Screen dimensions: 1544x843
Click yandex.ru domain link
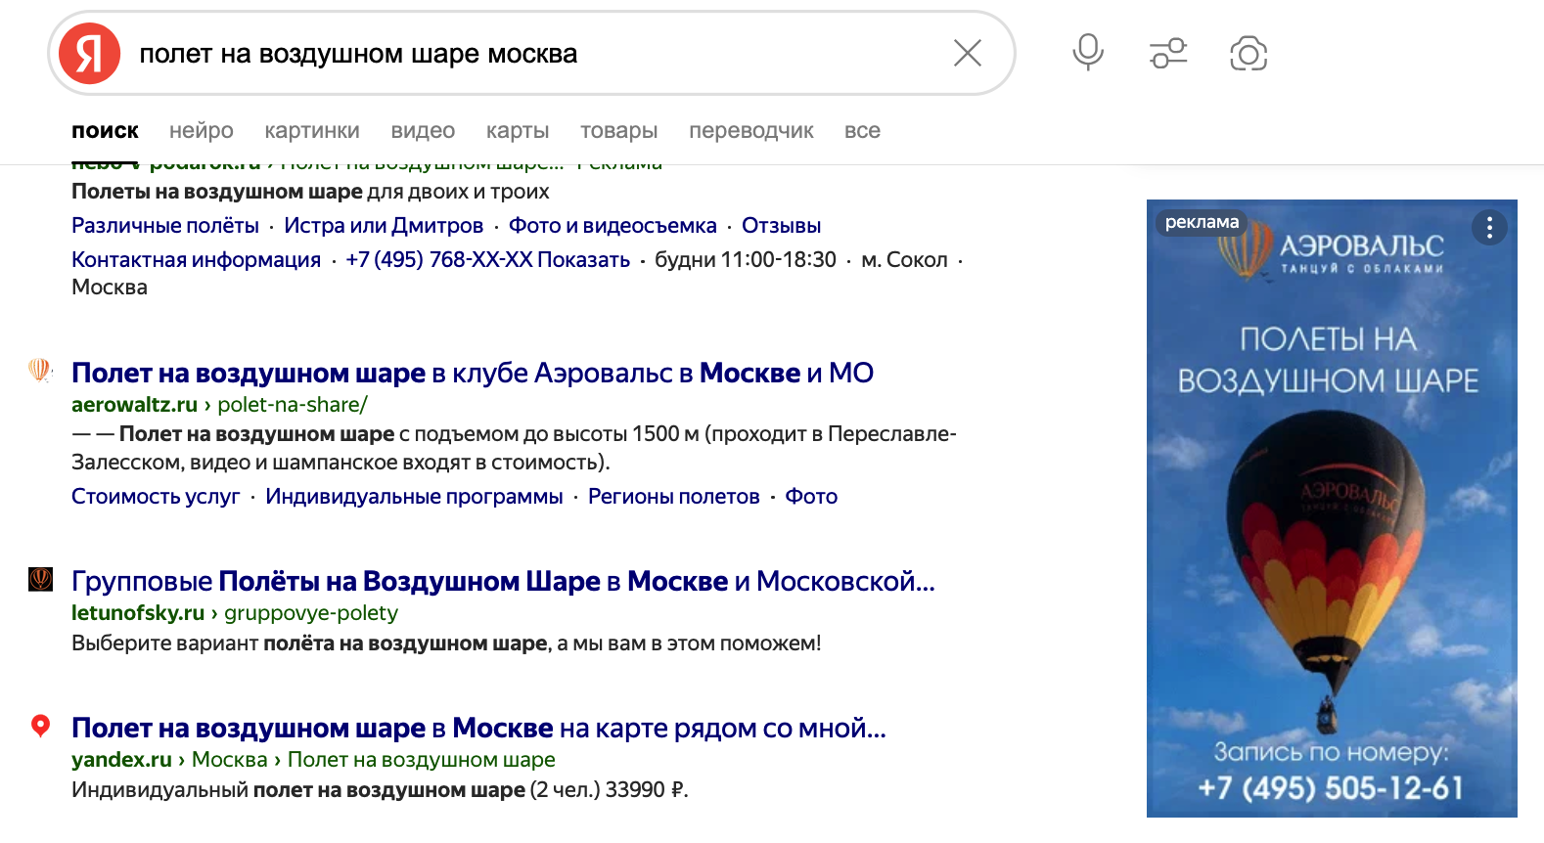coord(121,760)
